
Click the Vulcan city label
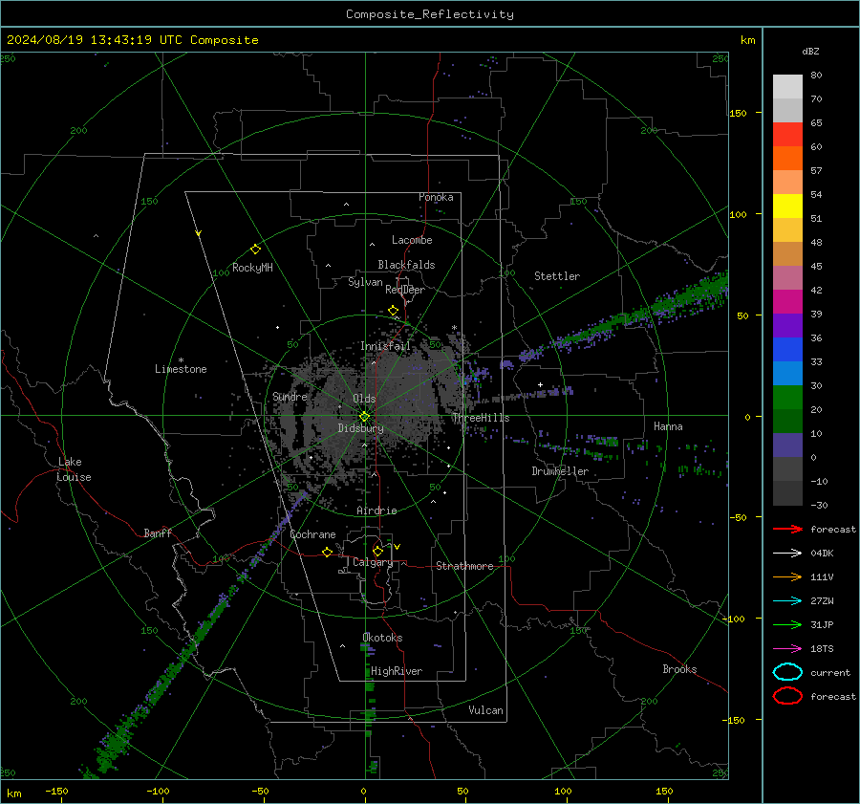coord(486,710)
